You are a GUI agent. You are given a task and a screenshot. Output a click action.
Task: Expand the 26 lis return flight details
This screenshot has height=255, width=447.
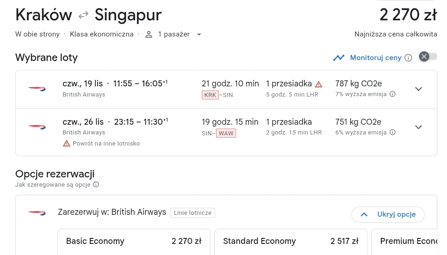[x=418, y=127]
